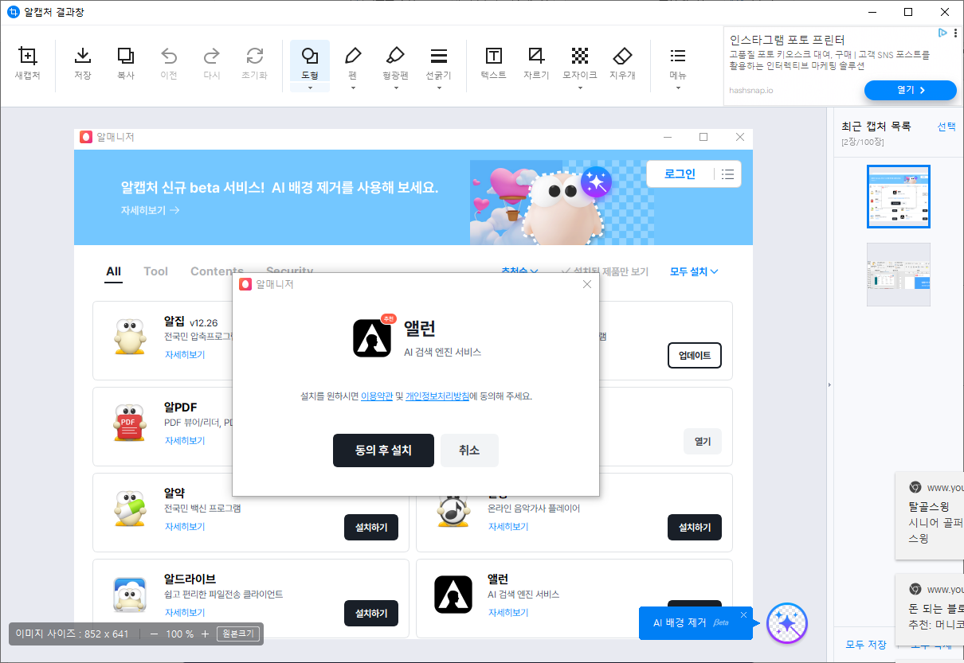The height and width of the screenshot is (663, 964).
Task: Open the 이용약관 terms link
Action: (377, 396)
